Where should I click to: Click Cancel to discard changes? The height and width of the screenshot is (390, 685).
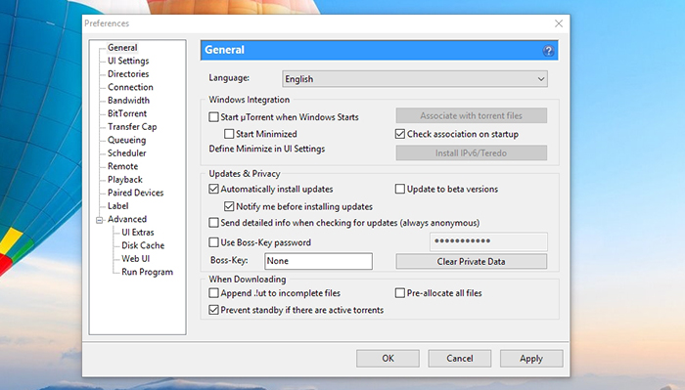pos(460,358)
